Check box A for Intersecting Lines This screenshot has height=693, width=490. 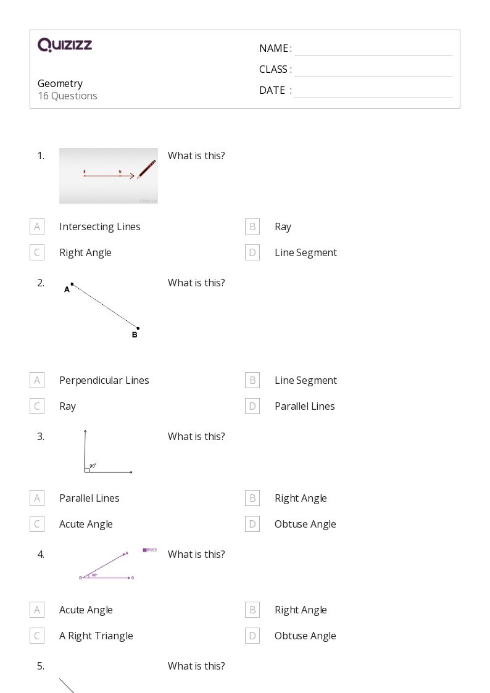point(37,226)
